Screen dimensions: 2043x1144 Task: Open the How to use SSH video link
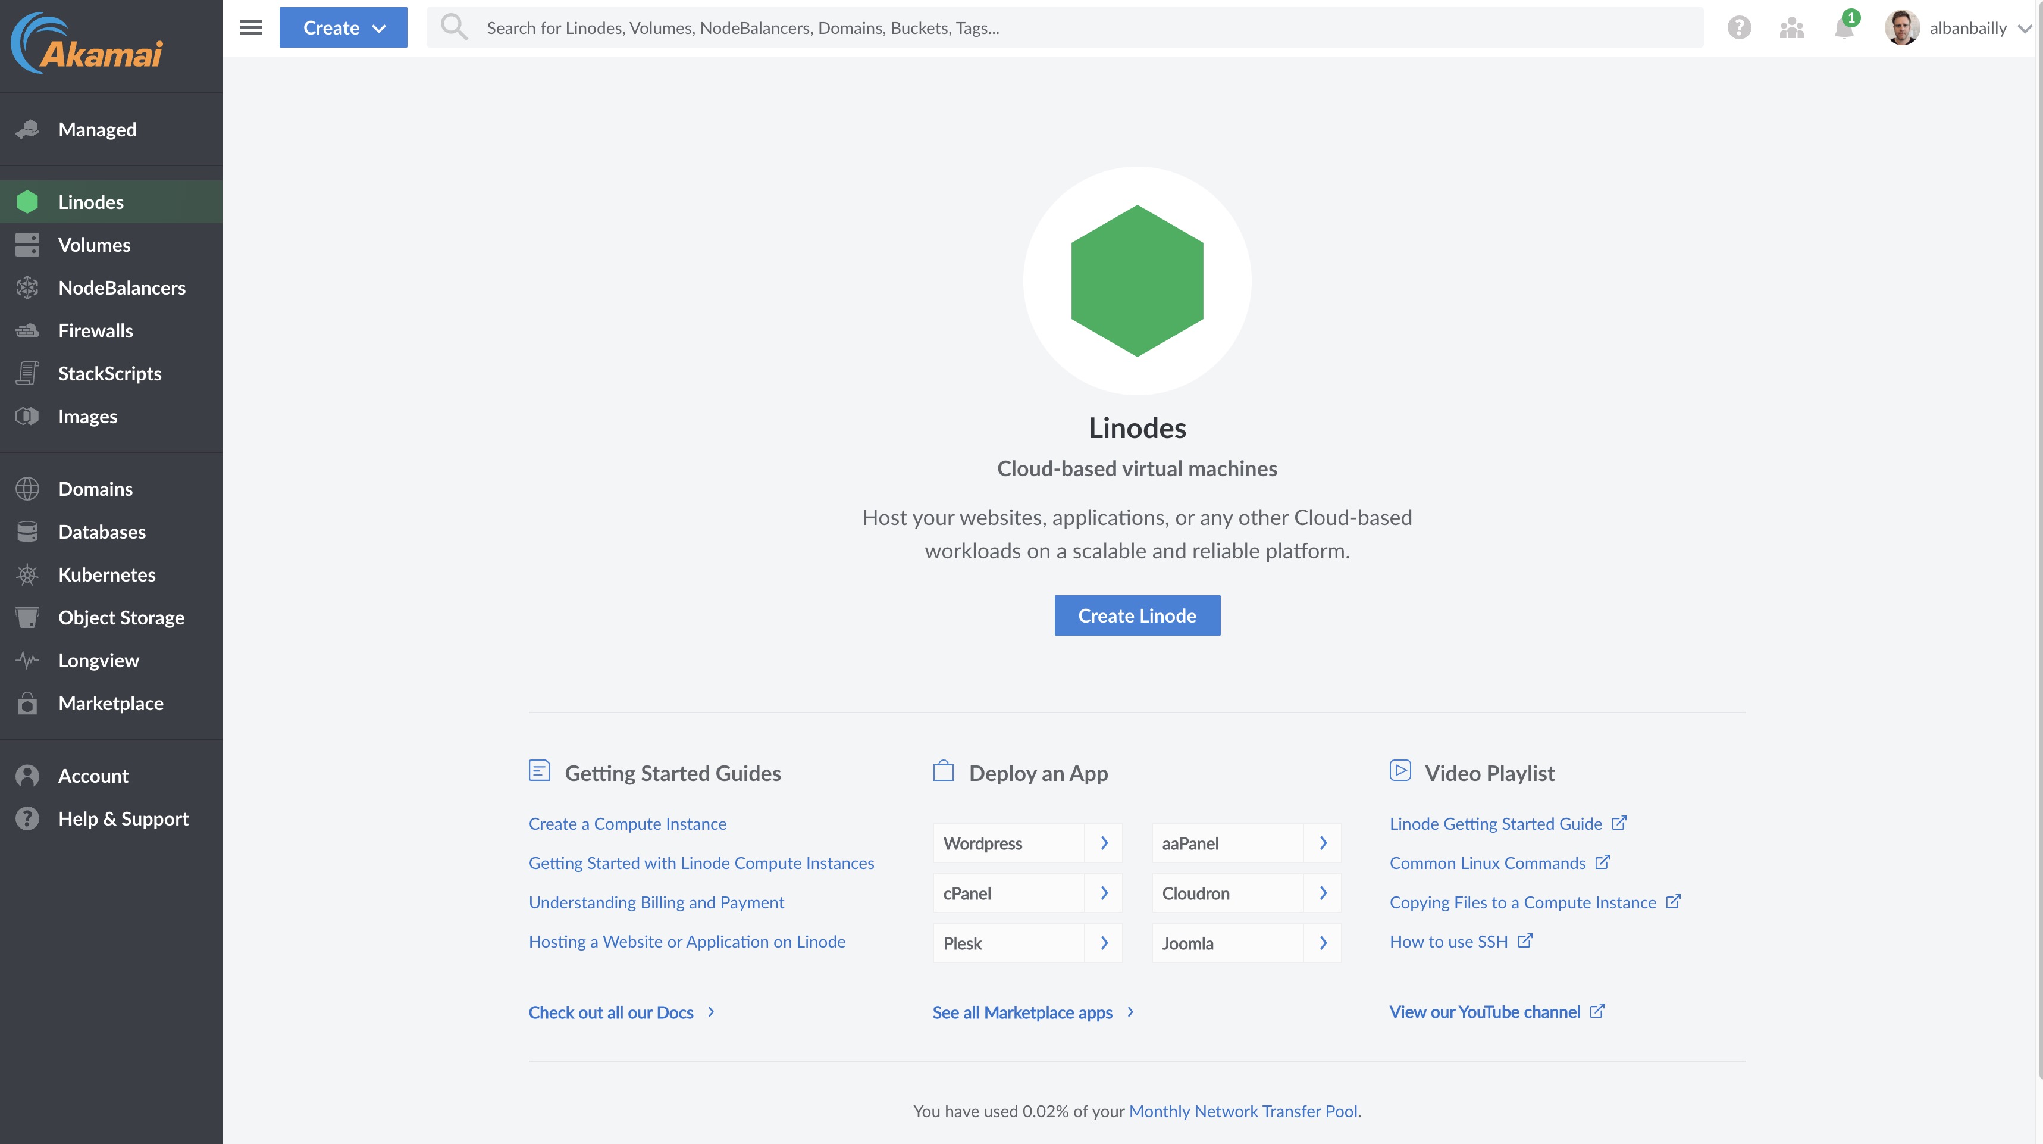[x=1448, y=942]
